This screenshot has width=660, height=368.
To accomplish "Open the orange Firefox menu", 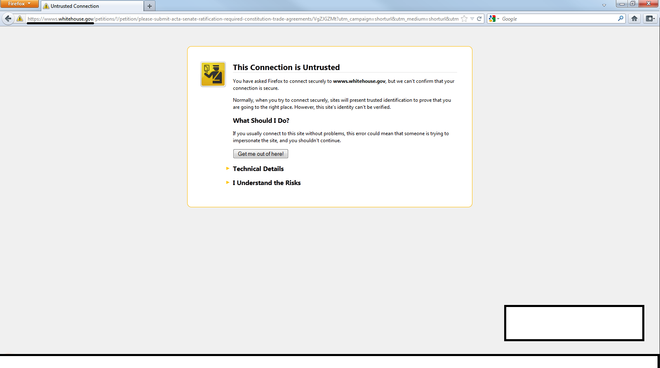I will coord(19,4).
